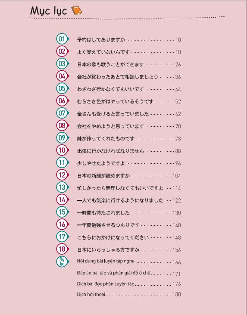Viewport: 247px width, 315px height.
Task: Select the chapter 01 circle badge
Action: (63, 39)
